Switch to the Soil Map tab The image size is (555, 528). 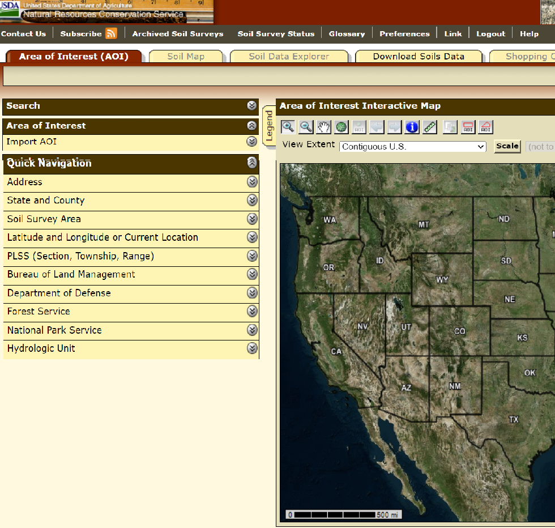tap(186, 57)
